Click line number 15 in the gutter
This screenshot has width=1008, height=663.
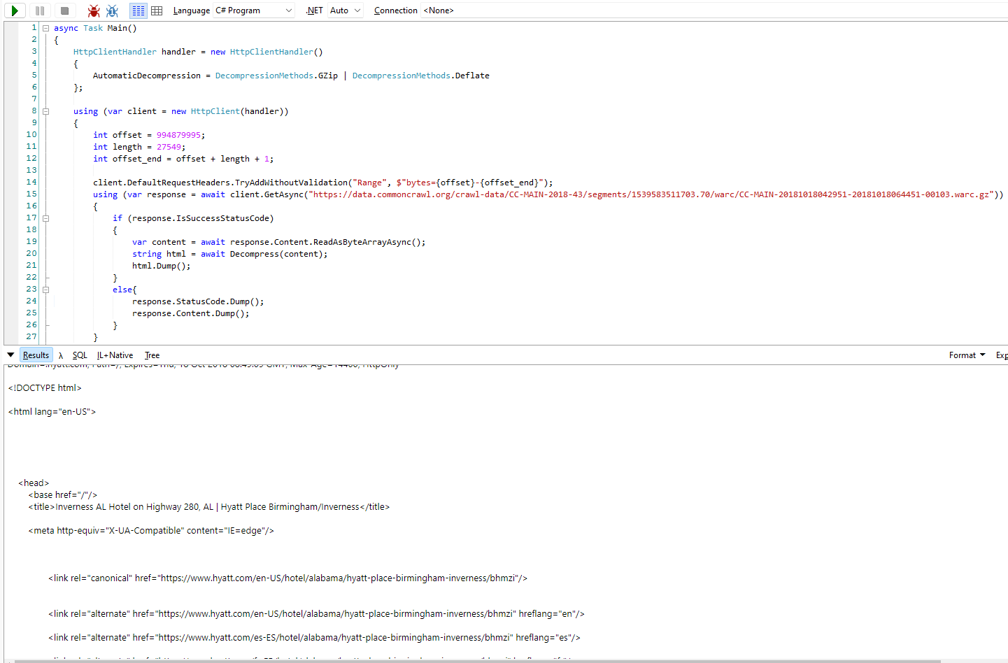point(31,194)
